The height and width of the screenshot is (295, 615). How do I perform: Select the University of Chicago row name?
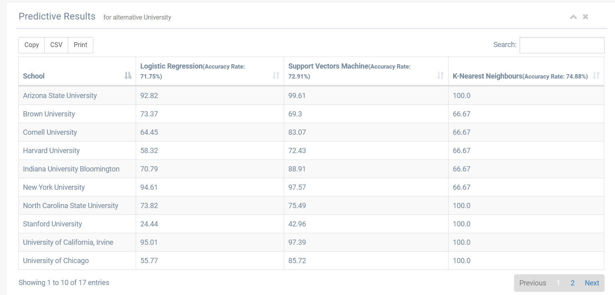(56, 261)
